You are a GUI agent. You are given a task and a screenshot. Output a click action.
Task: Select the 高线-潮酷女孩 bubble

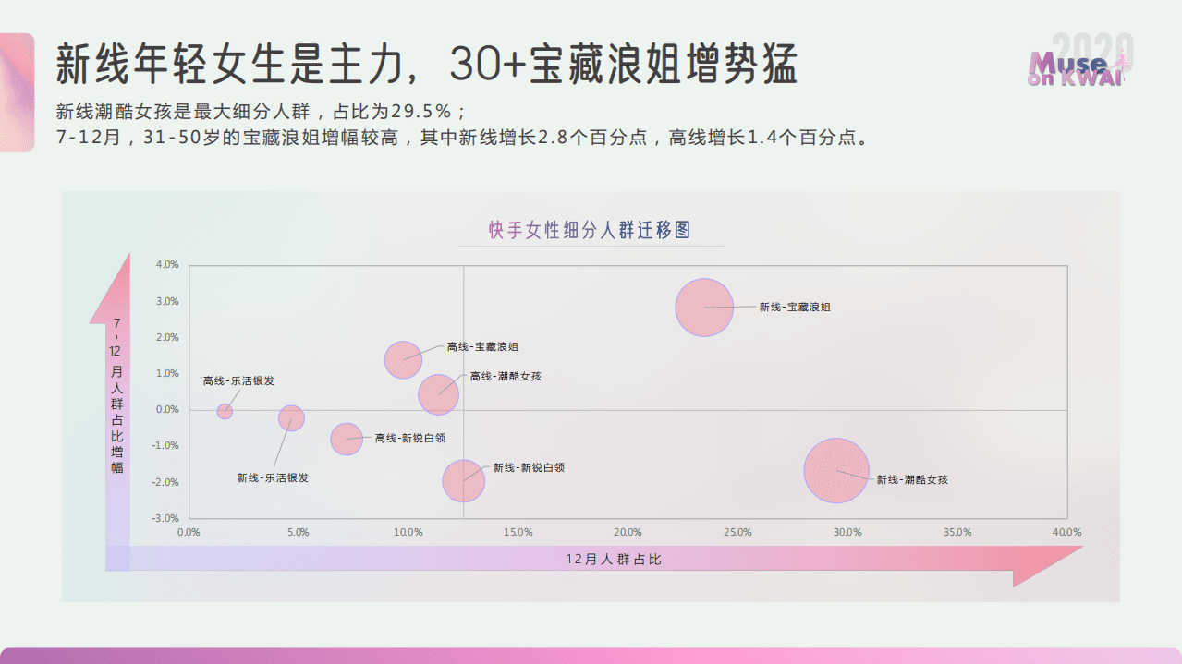tap(436, 394)
